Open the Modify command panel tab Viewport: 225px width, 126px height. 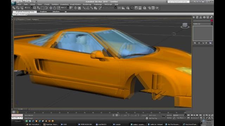pos(197,17)
